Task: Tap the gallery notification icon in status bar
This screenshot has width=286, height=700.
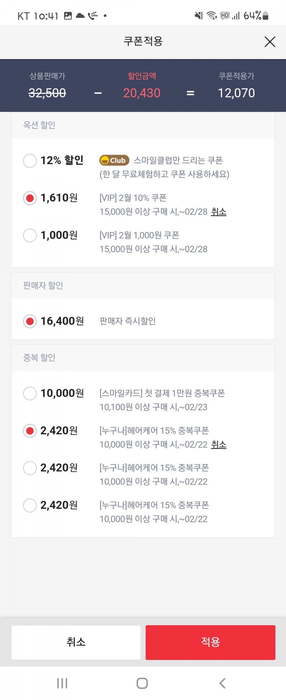Action: [x=68, y=16]
